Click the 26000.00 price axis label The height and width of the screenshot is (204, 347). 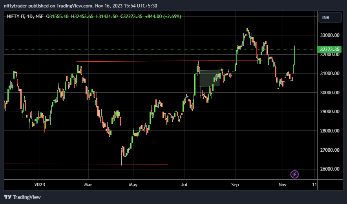tap(330, 169)
